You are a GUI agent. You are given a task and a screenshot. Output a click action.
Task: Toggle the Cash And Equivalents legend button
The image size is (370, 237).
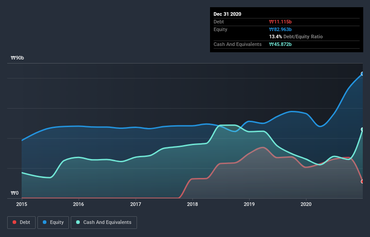[104, 223]
